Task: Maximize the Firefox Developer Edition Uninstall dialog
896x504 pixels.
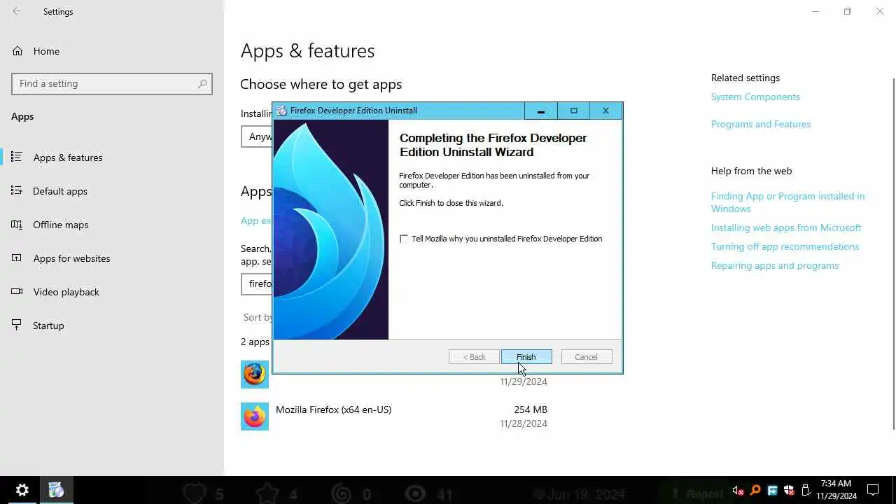Action: tap(573, 111)
